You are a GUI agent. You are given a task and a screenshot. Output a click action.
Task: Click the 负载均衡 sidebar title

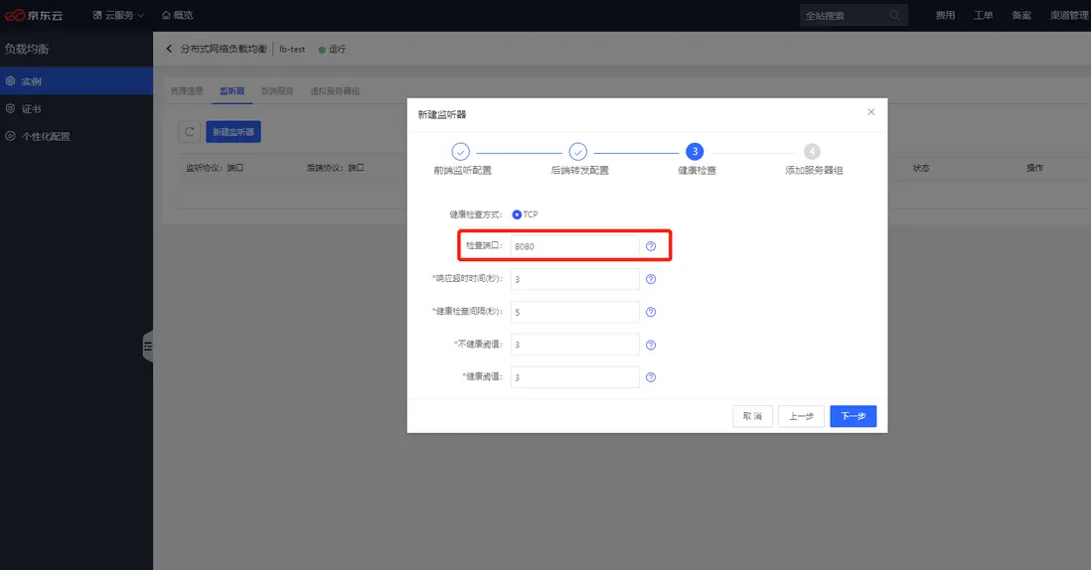27,49
